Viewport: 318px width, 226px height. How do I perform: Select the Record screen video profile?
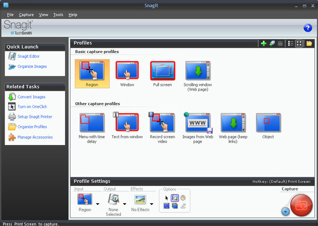tap(163, 128)
